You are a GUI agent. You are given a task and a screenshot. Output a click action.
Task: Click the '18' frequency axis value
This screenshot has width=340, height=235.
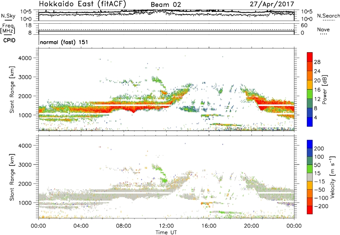click(x=28, y=25)
